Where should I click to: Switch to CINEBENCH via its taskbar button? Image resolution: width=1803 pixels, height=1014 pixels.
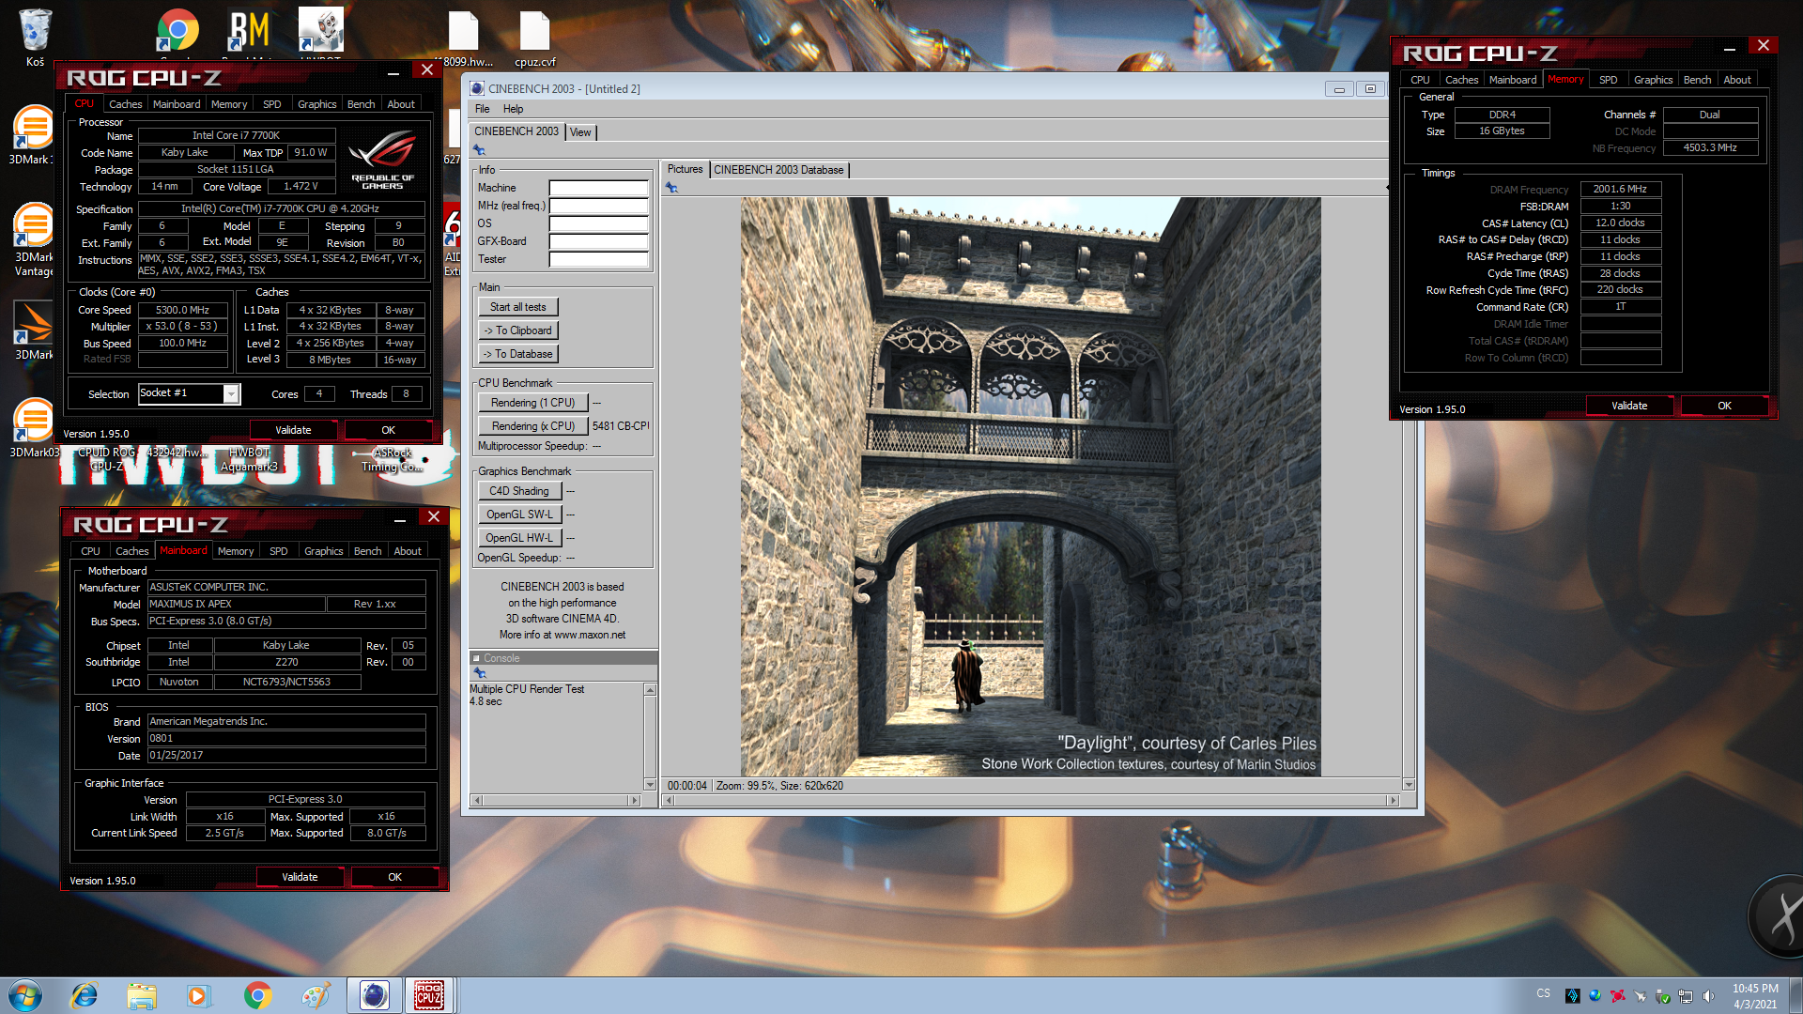374,995
